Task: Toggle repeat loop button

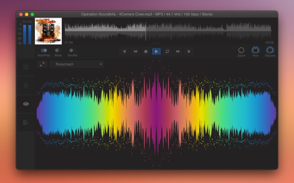Action: click(167, 51)
